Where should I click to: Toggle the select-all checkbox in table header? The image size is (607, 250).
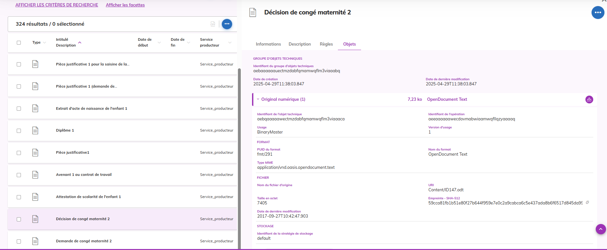pyautogui.click(x=19, y=43)
